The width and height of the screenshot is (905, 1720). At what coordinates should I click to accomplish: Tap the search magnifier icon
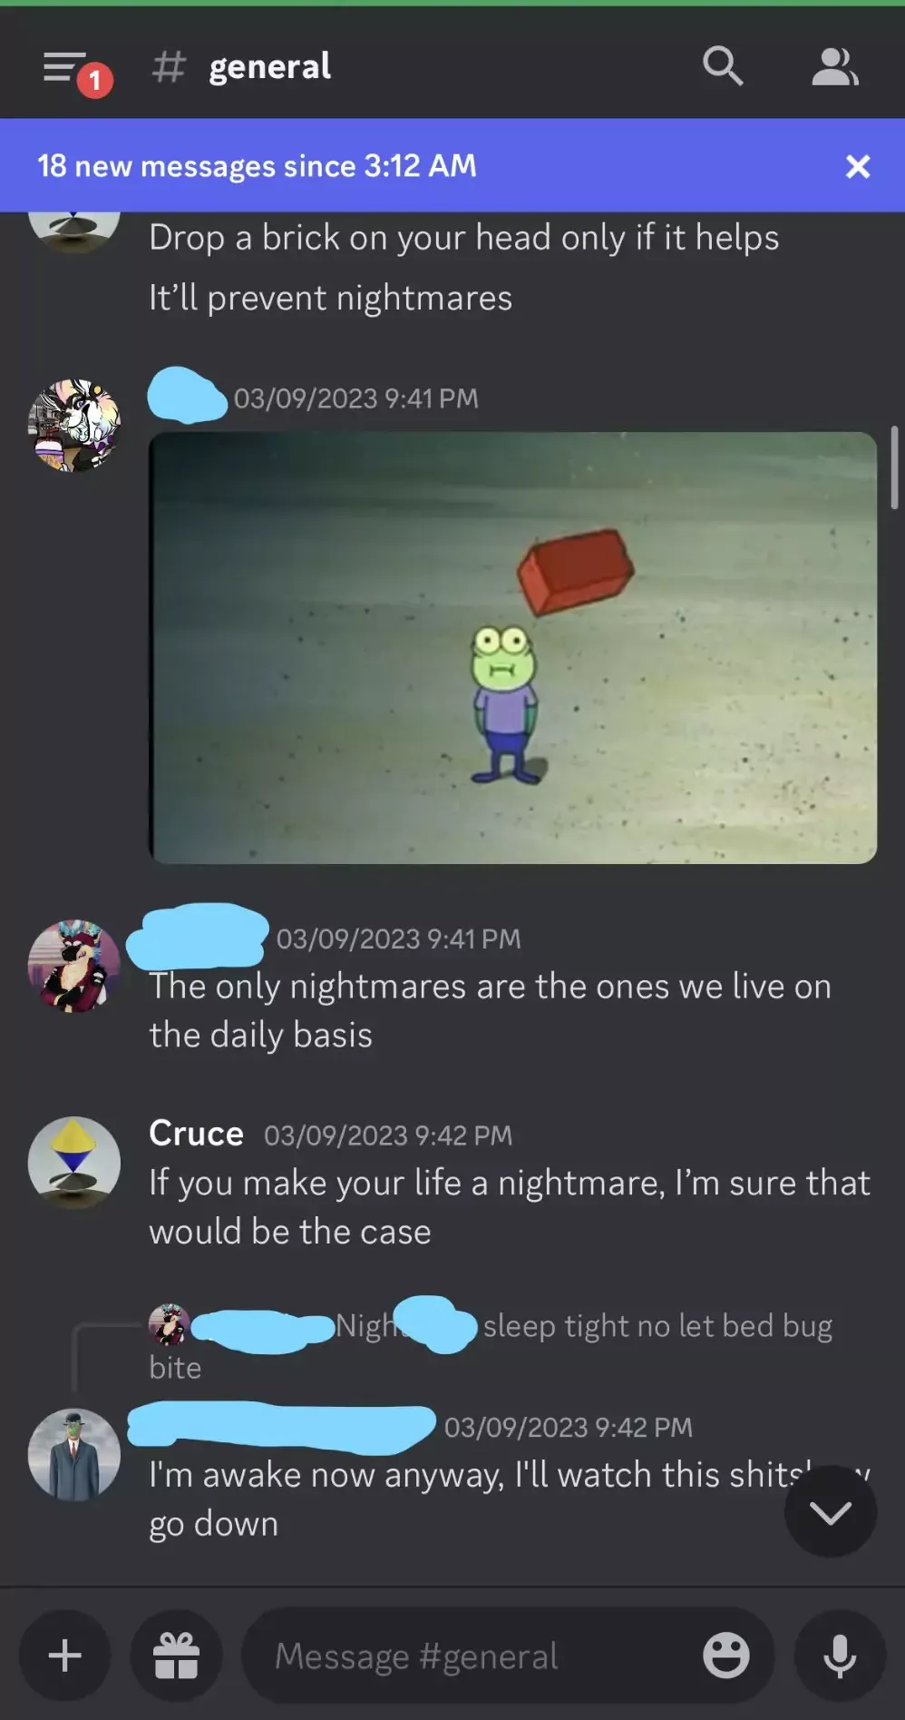click(x=723, y=66)
